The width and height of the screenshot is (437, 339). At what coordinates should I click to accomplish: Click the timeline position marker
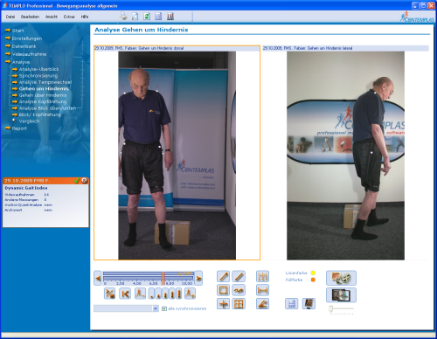click(x=163, y=278)
